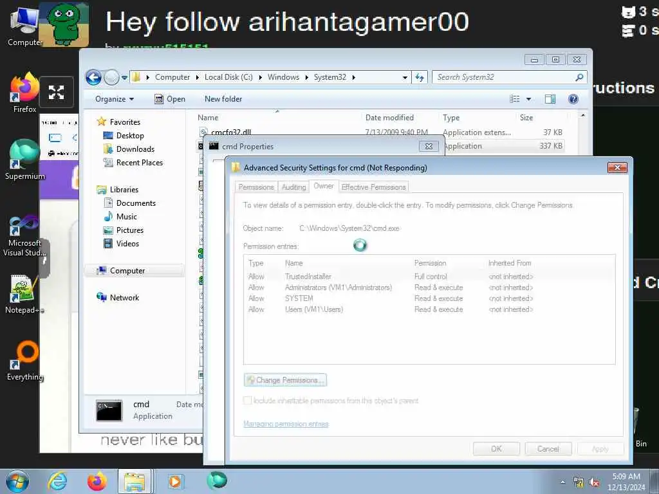Click the green avatar profile picture

(64, 24)
